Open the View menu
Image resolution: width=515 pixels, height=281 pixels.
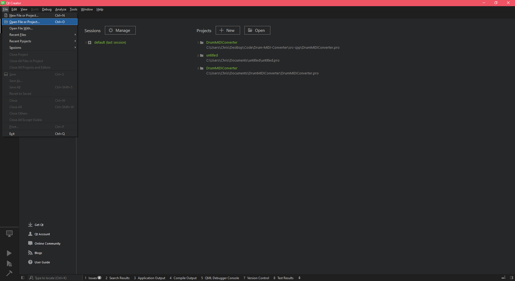24,9
